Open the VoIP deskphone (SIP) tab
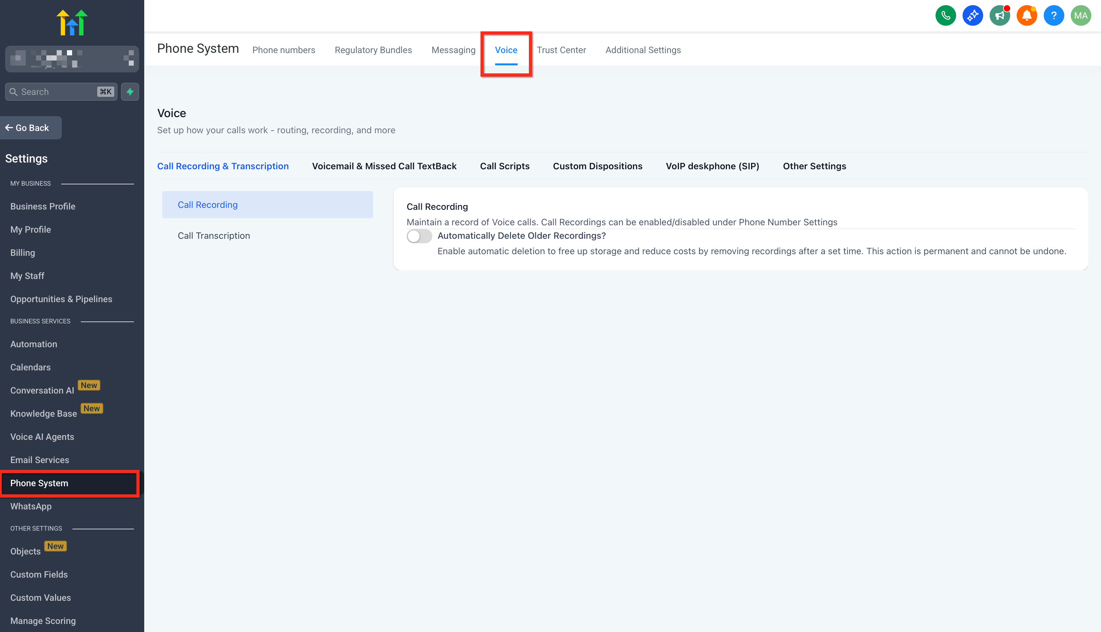The height and width of the screenshot is (632, 1101). pos(712,166)
